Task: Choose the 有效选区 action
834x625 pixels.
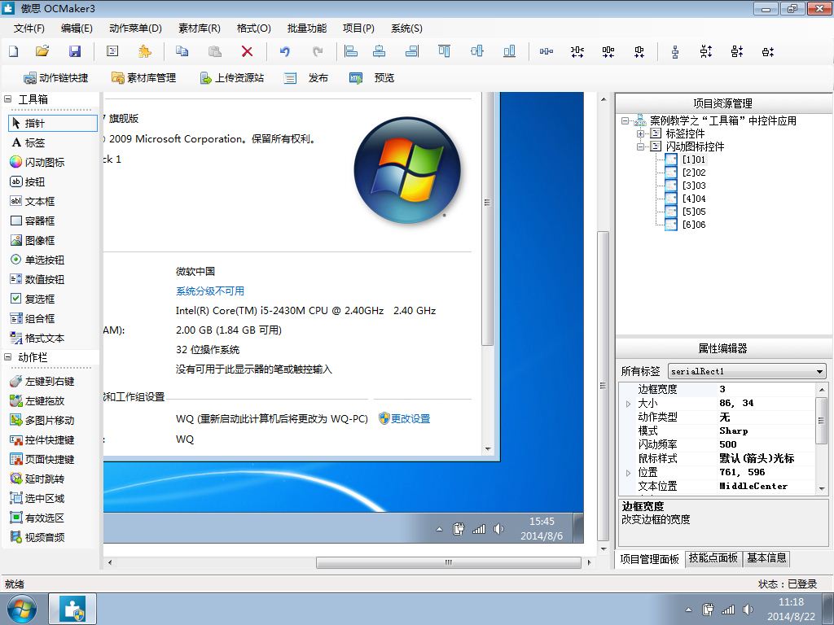Action: [x=37, y=518]
